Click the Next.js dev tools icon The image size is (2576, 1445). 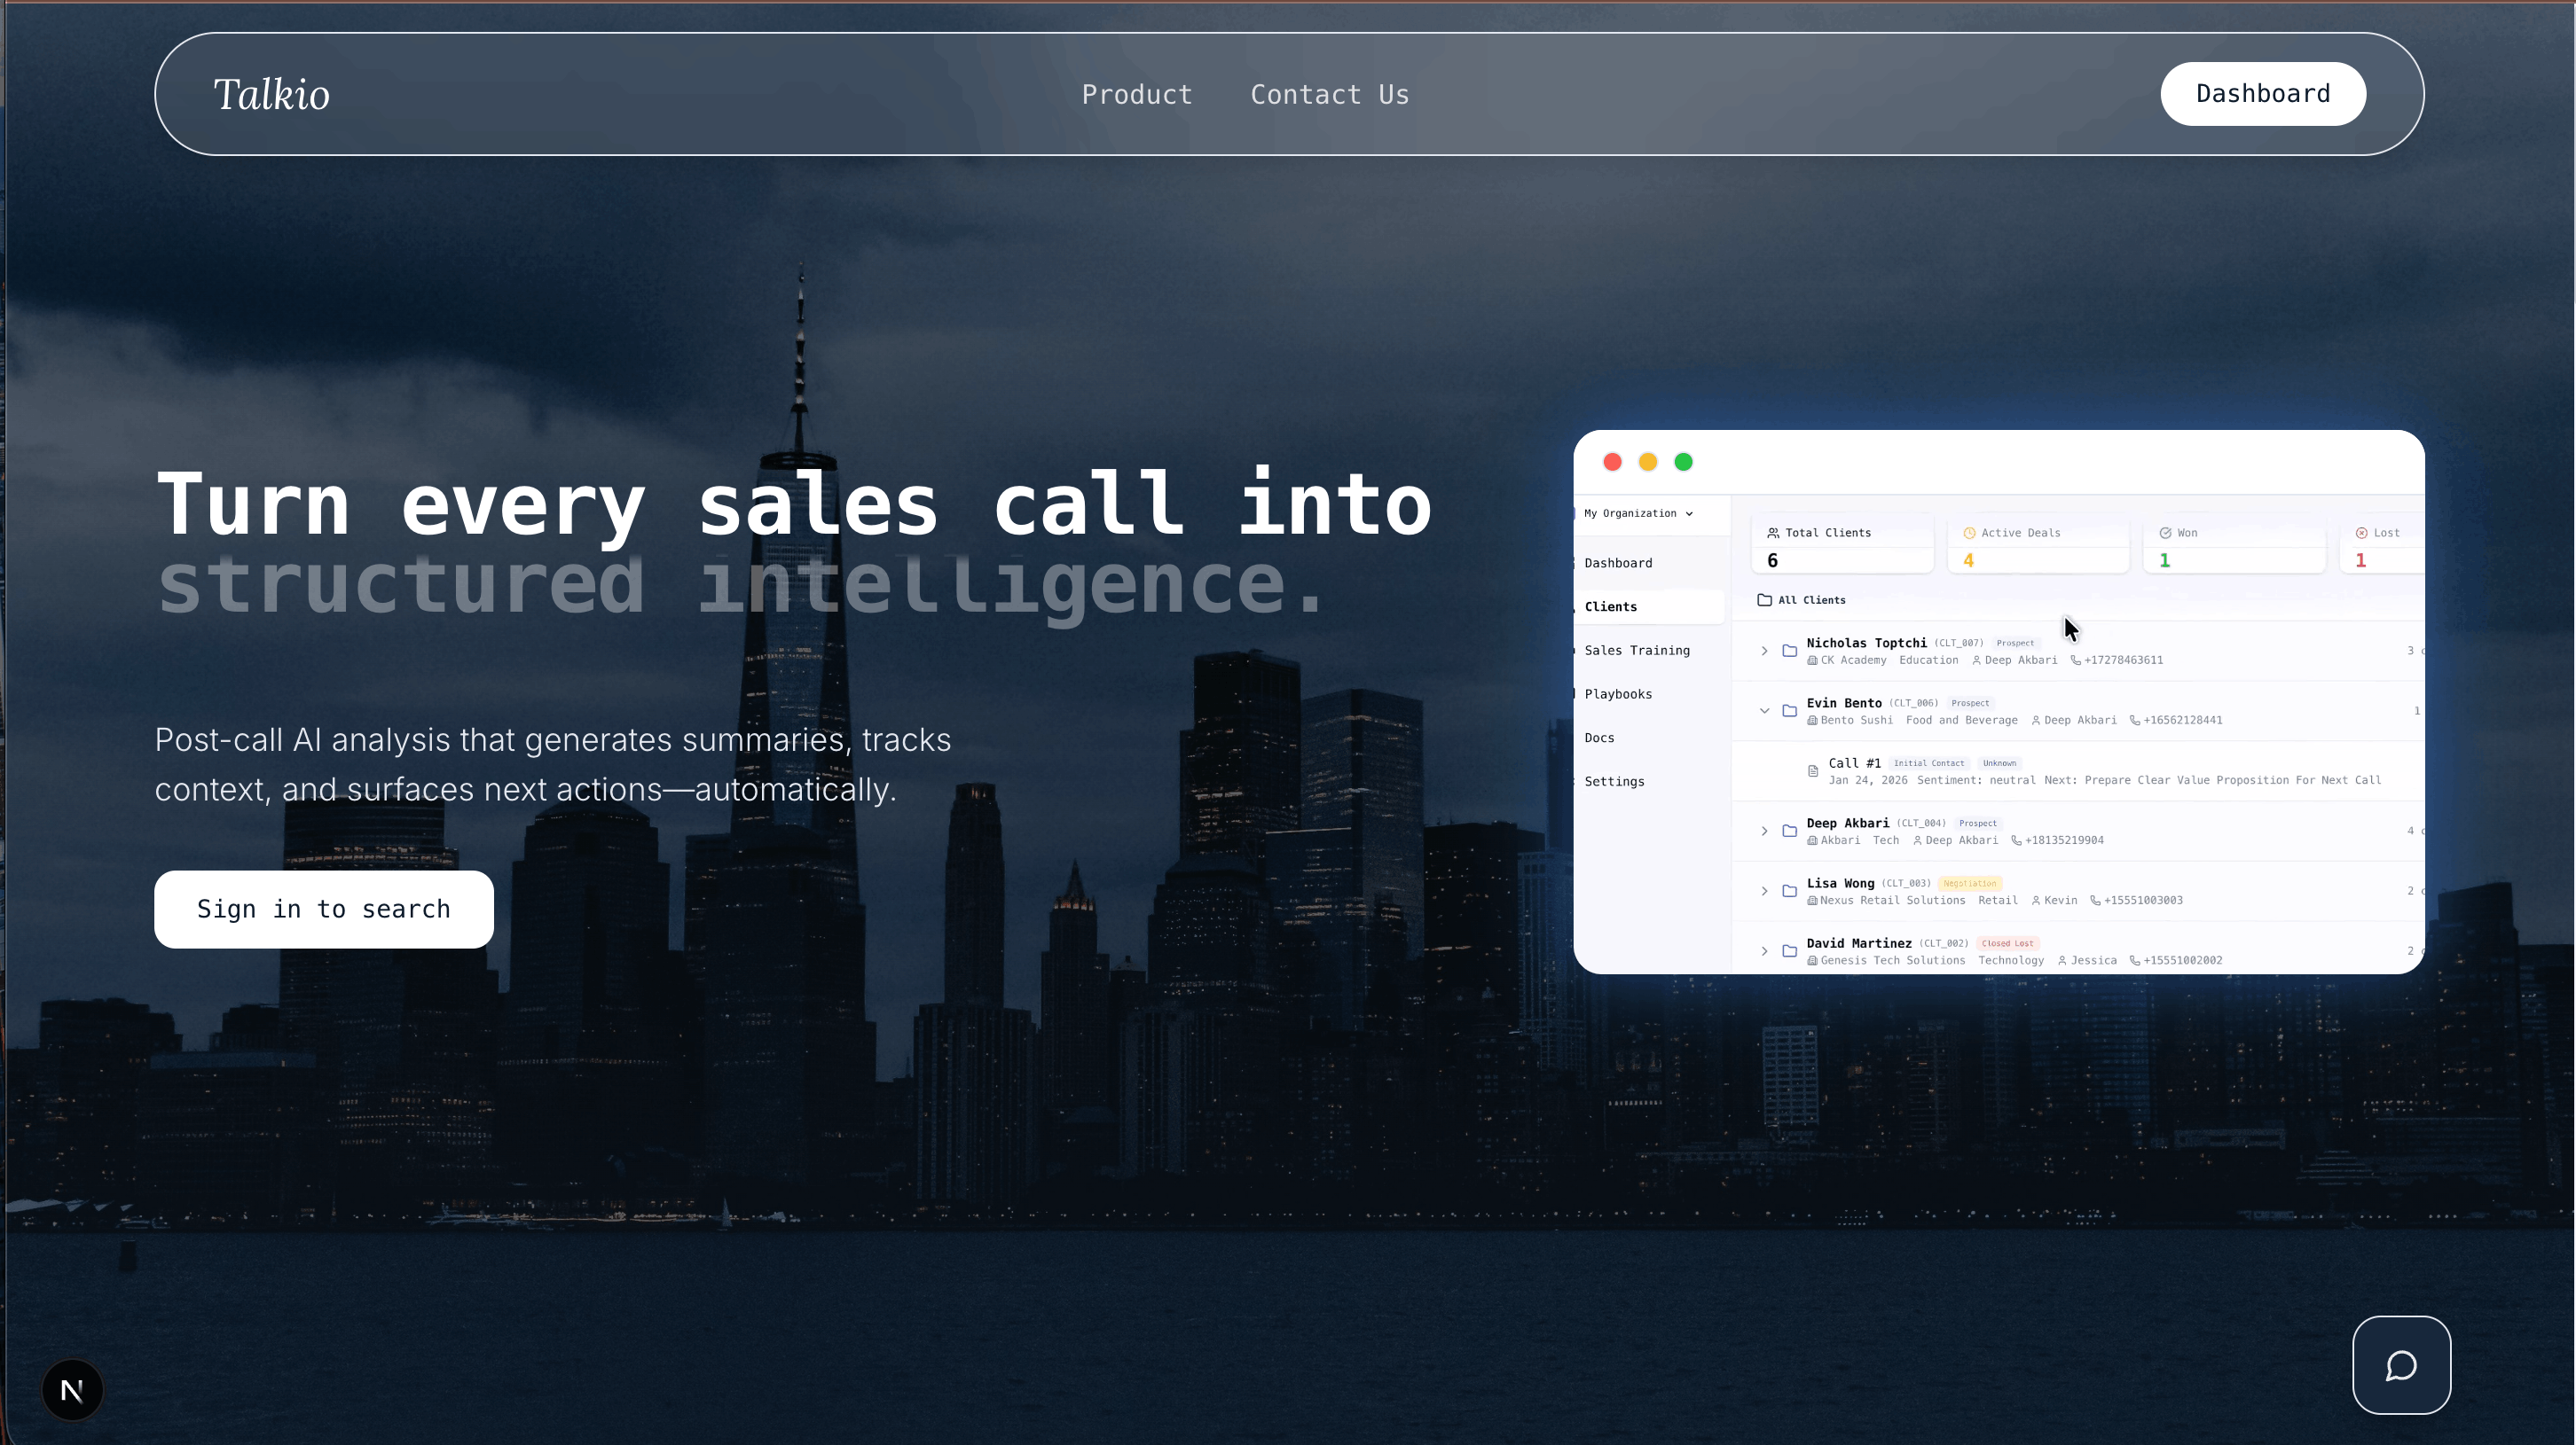point(72,1390)
